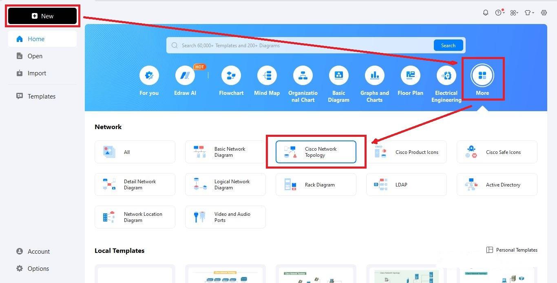This screenshot has width=557, height=283.
Task: Open Cisco Product Icons card
Action: click(x=407, y=152)
